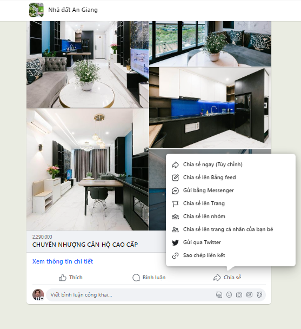Click the Twitter bird icon in share menu
Screen dimensions: 301x329
click(x=175, y=242)
